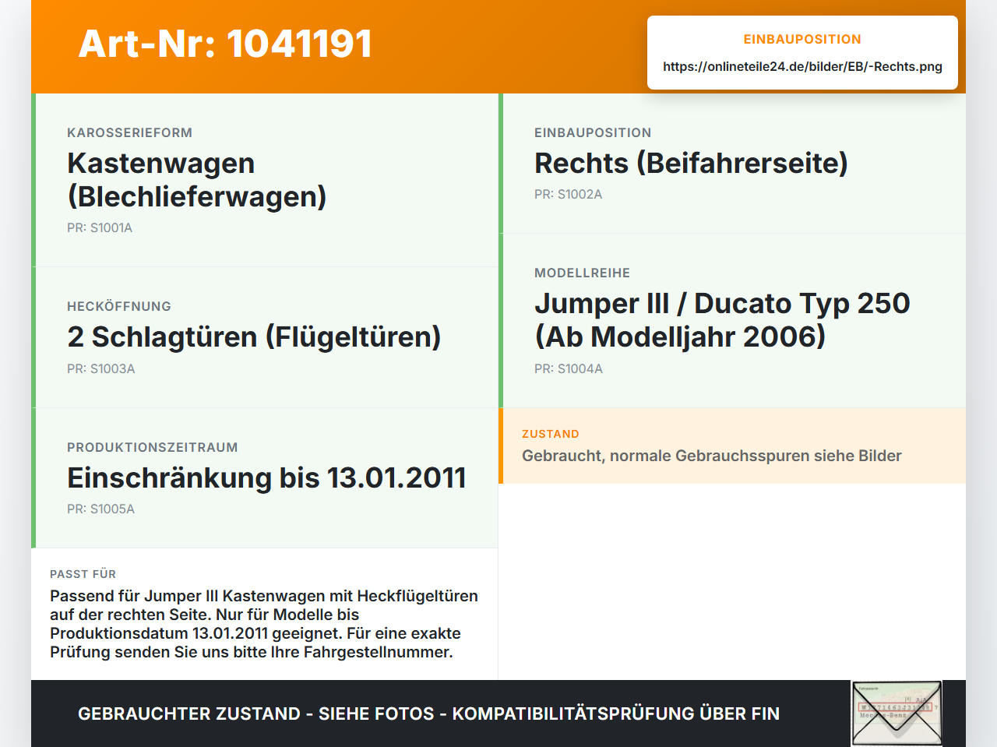The width and height of the screenshot is (997, 747).
Task: Click the GEBRAUCHTER ZUSTAND footer banner text
Action: click(428, 714)
